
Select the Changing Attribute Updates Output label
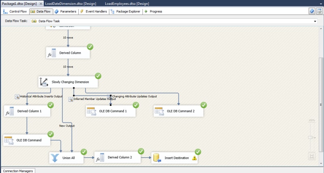[134, 96]
